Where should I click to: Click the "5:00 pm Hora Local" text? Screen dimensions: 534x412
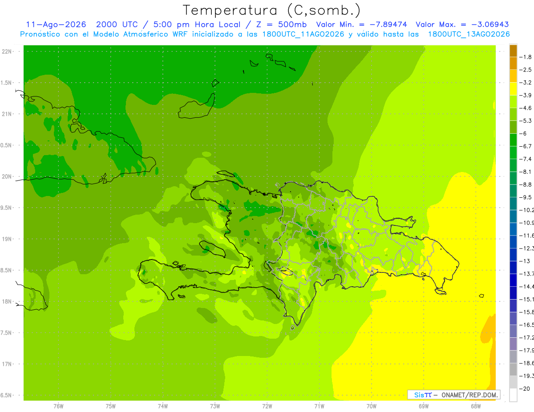(196, 24)
